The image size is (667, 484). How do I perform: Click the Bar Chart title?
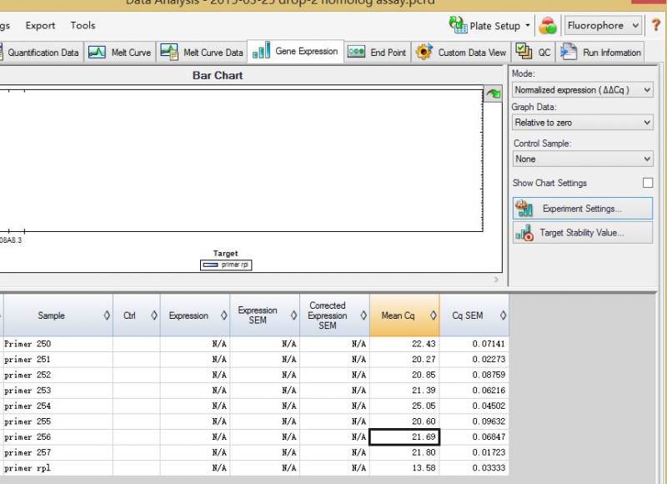pyautogui.click(x=218, y=75)
